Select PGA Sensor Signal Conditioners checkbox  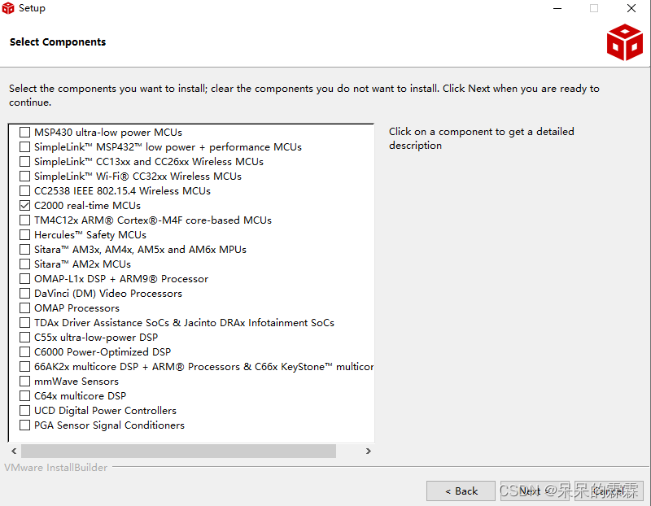25,425
